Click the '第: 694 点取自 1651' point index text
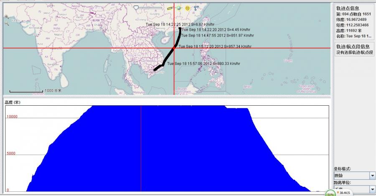 pyautogui.click(x=353, y=14)
